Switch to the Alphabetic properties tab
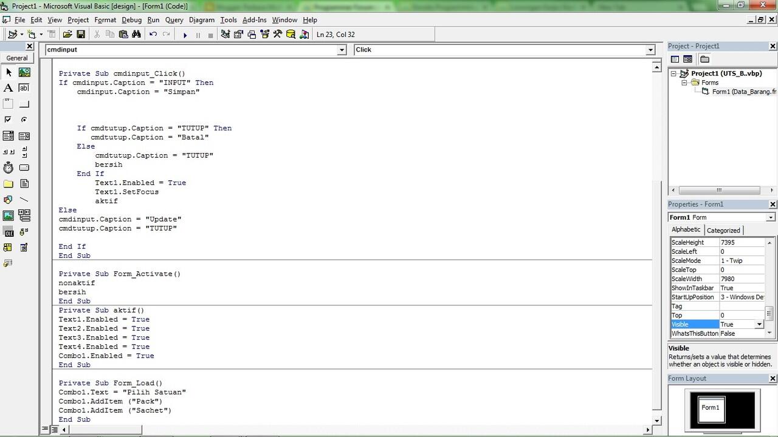 point(686,229)
